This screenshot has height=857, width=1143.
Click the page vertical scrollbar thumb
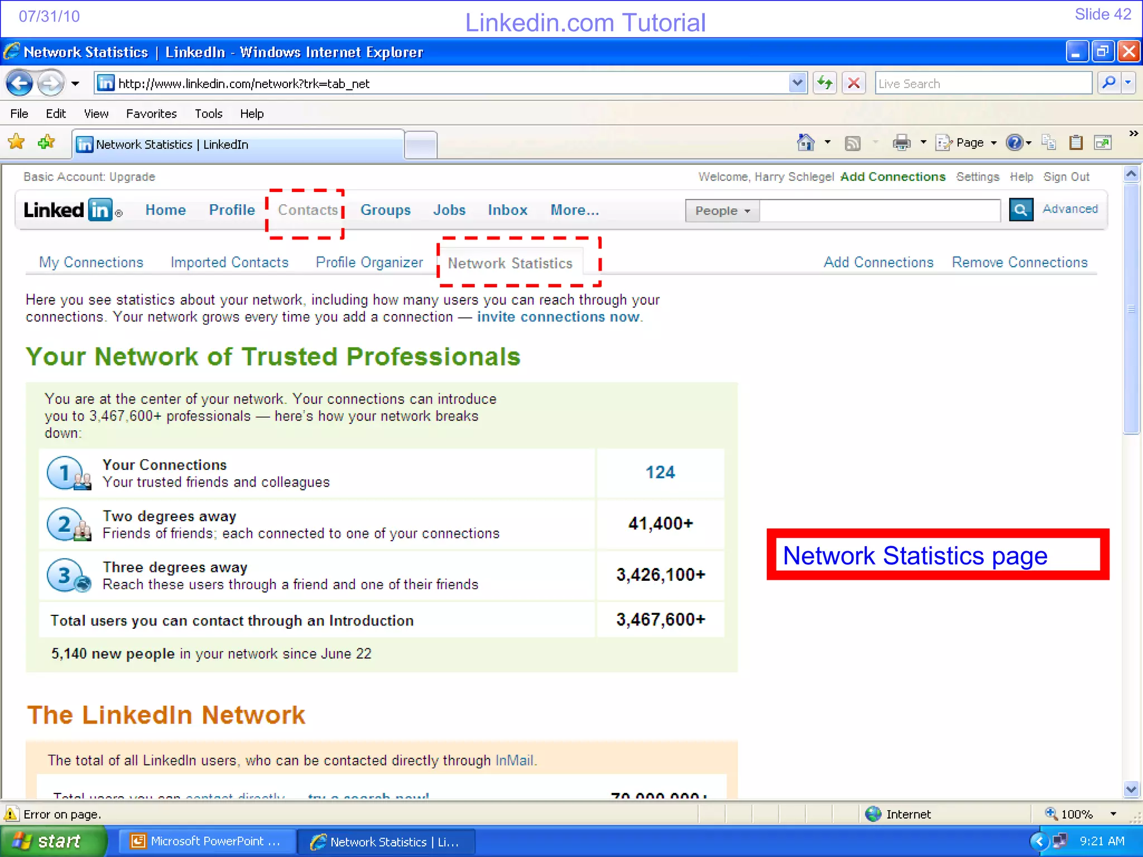pos(1131,309)
